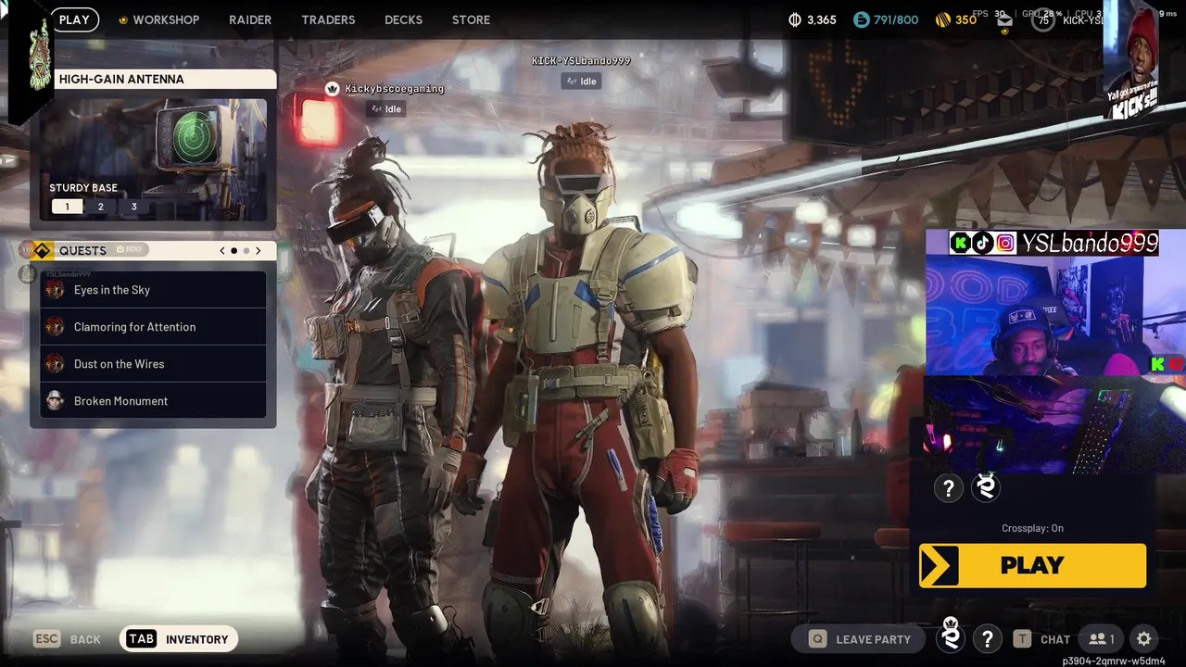Switch to the RAIDER tab
The image size is (1186, 667).
click(x=250, y=19)
